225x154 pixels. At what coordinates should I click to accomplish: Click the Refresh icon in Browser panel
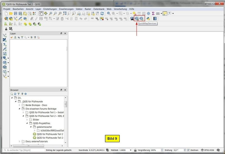point(15,94)
